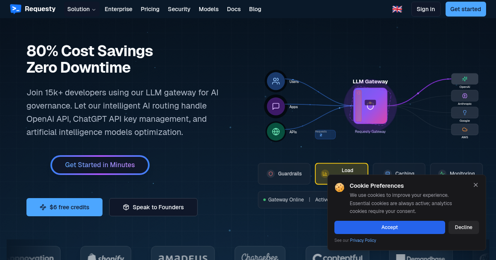Select the Monitoring feature tab
The height and width of the screenshot is (260, 496).
(456, 174)
